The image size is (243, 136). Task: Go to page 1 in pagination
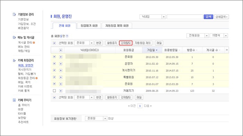coord(140,106)
